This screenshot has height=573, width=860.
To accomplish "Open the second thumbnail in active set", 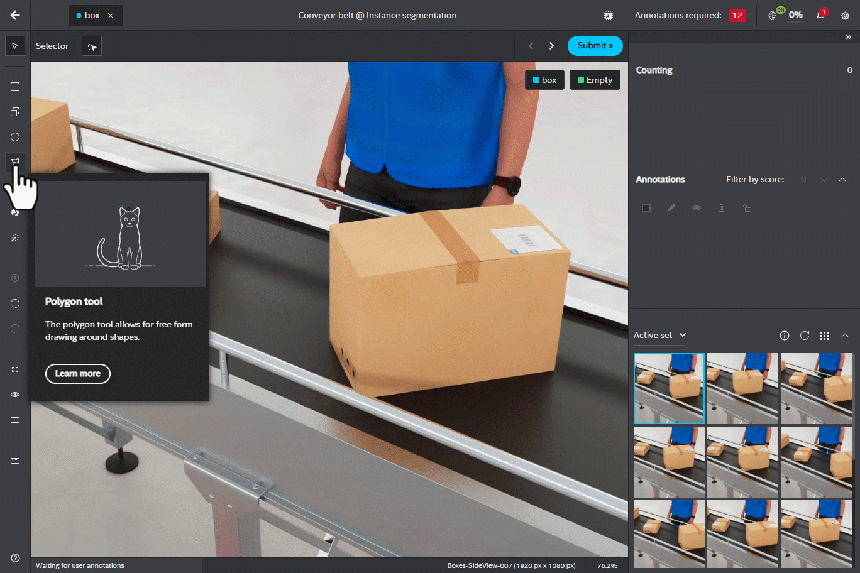I will pos(742,388).
